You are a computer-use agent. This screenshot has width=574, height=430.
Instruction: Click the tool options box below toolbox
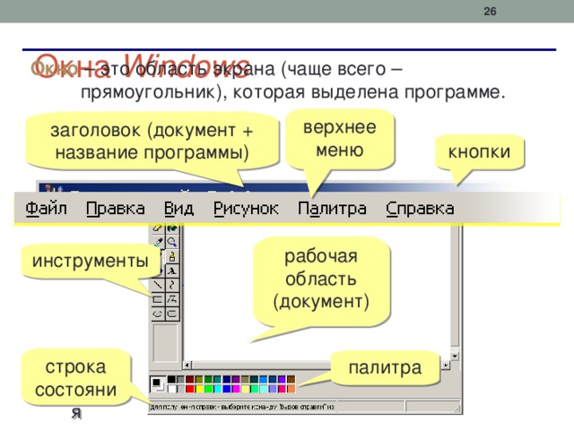[165, 343]
